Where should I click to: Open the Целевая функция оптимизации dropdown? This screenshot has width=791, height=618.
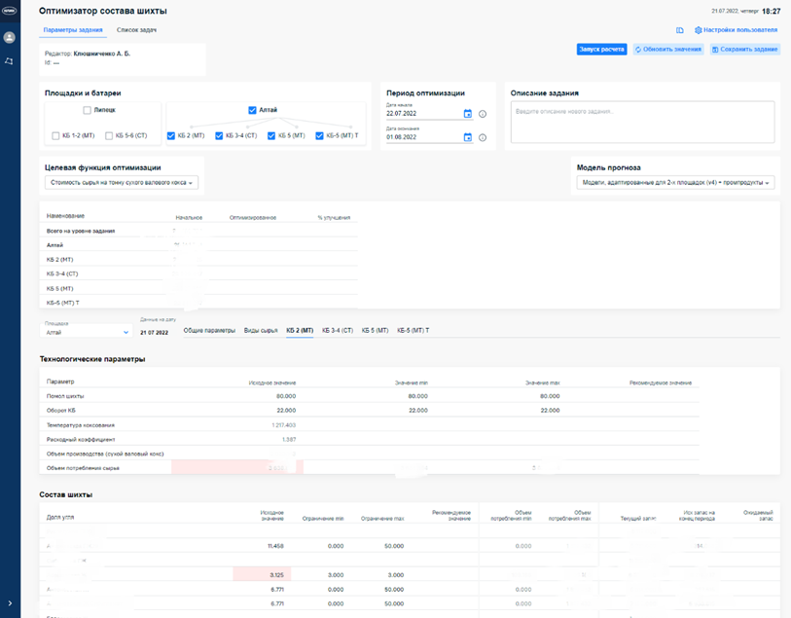point(121,183)
